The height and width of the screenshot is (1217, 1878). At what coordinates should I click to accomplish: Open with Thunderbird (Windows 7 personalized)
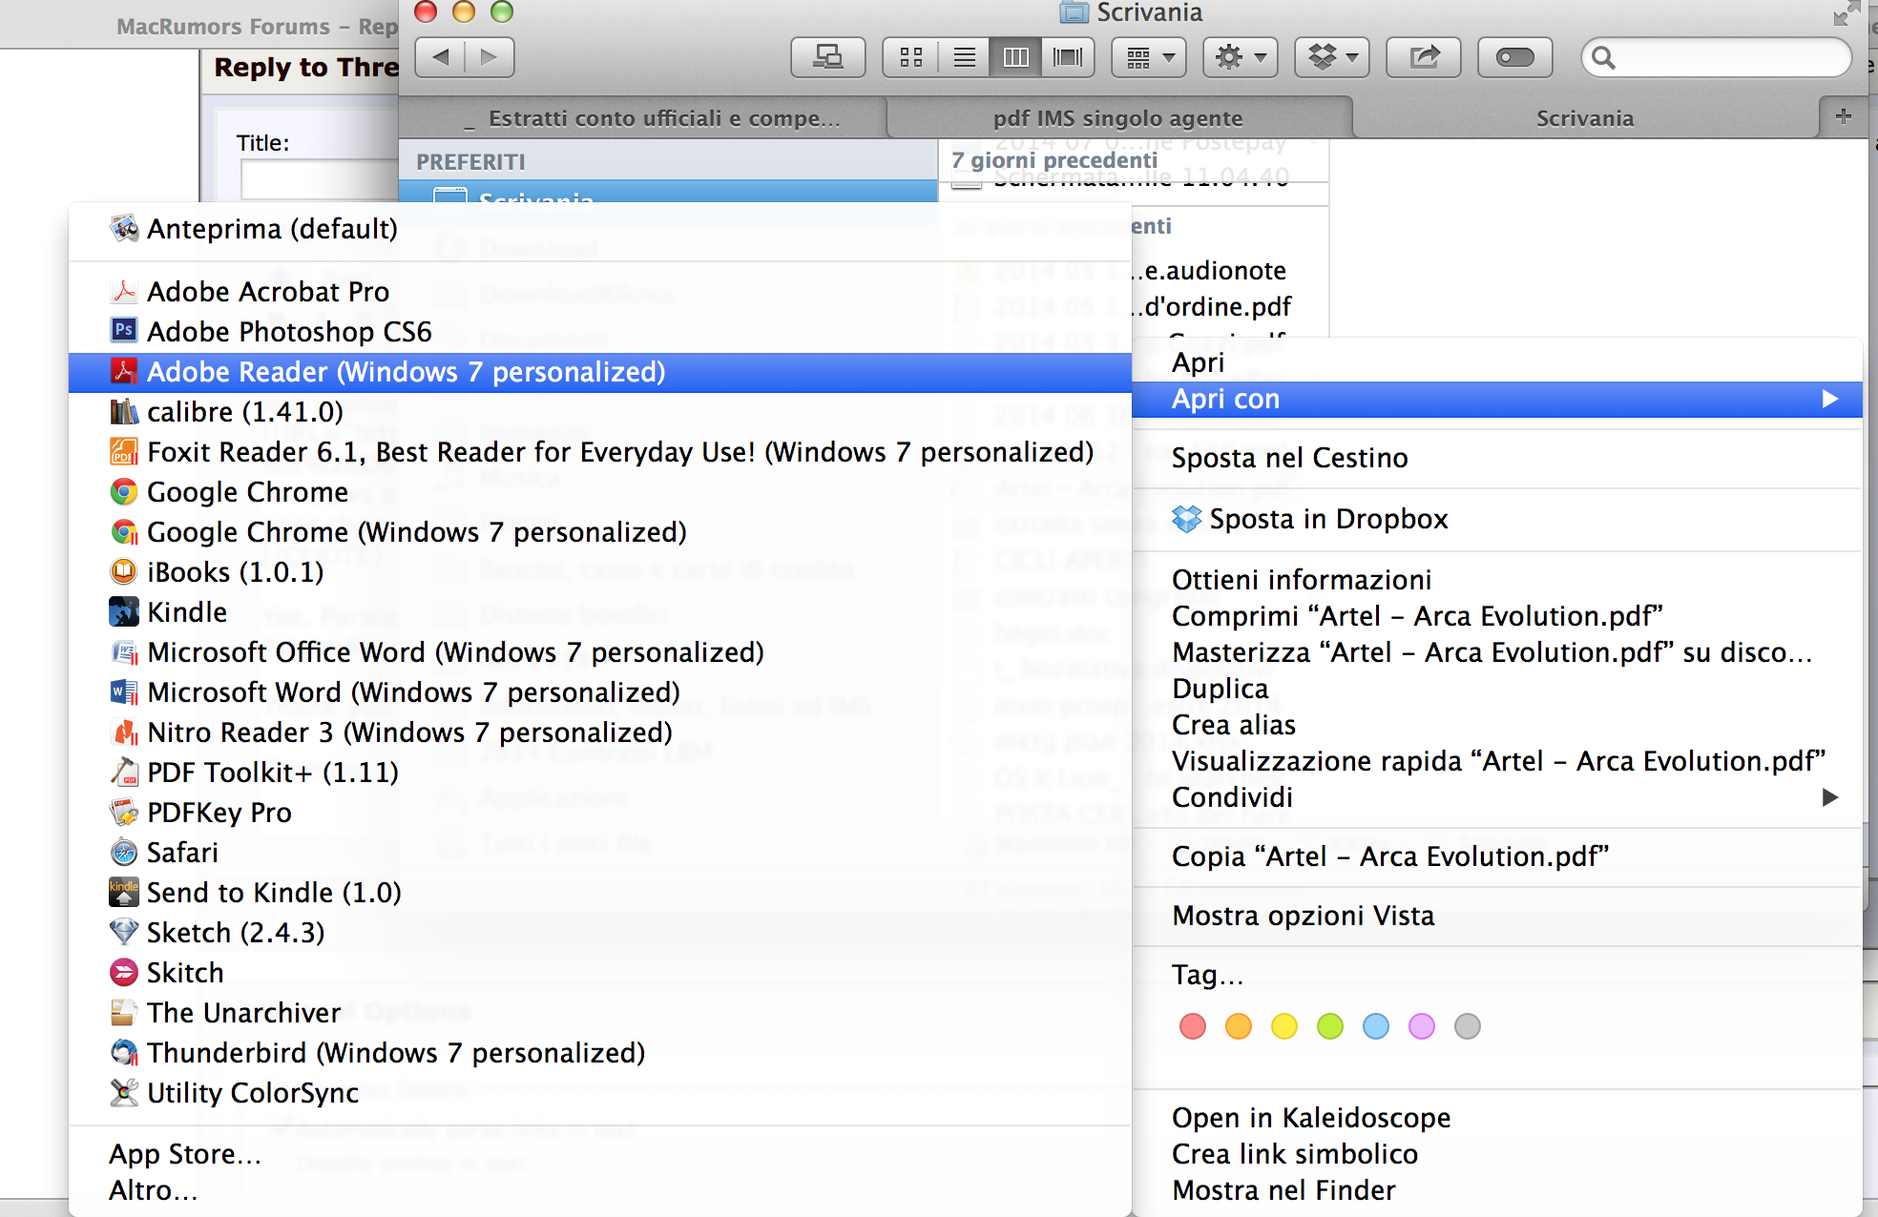pos(600,1053)
